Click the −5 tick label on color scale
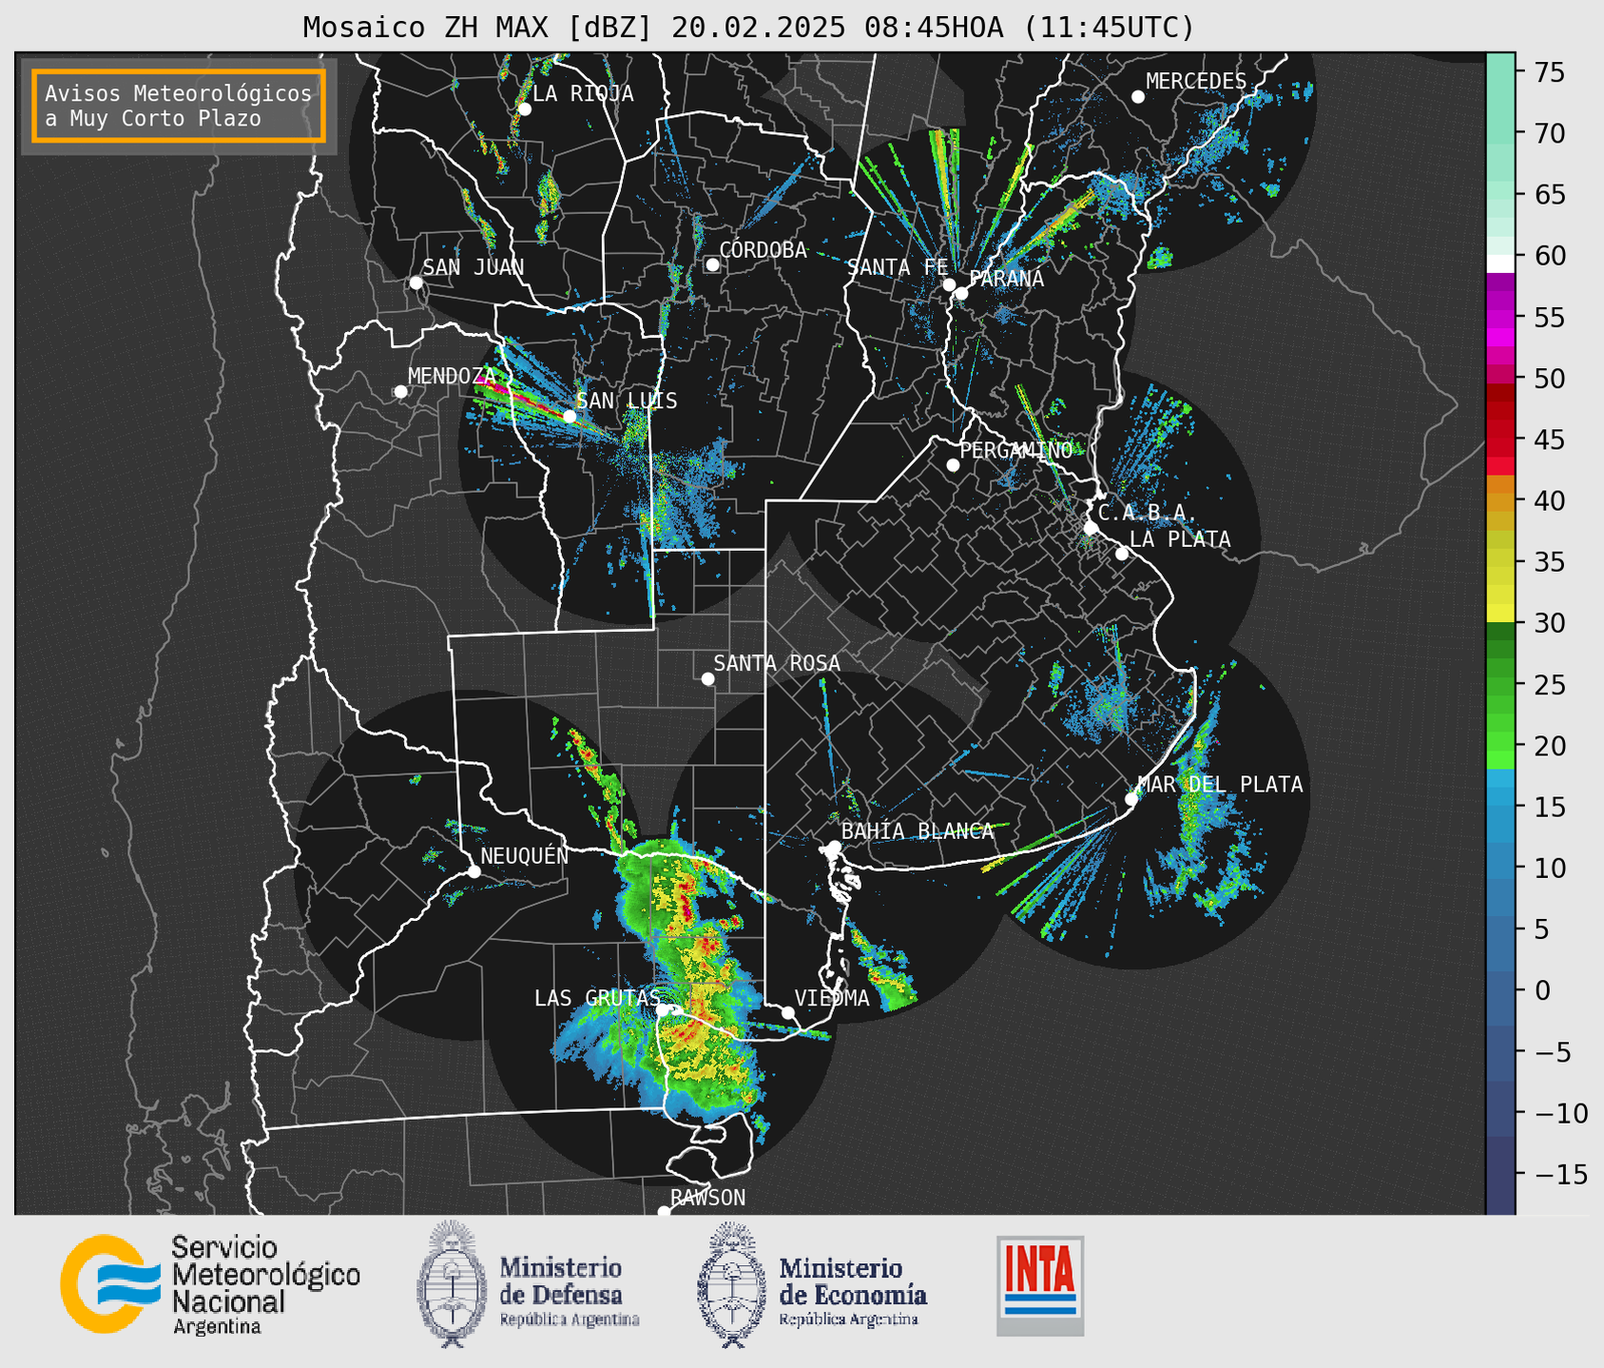Screen dimensions: 1604x1368 coord(1557,1051)
